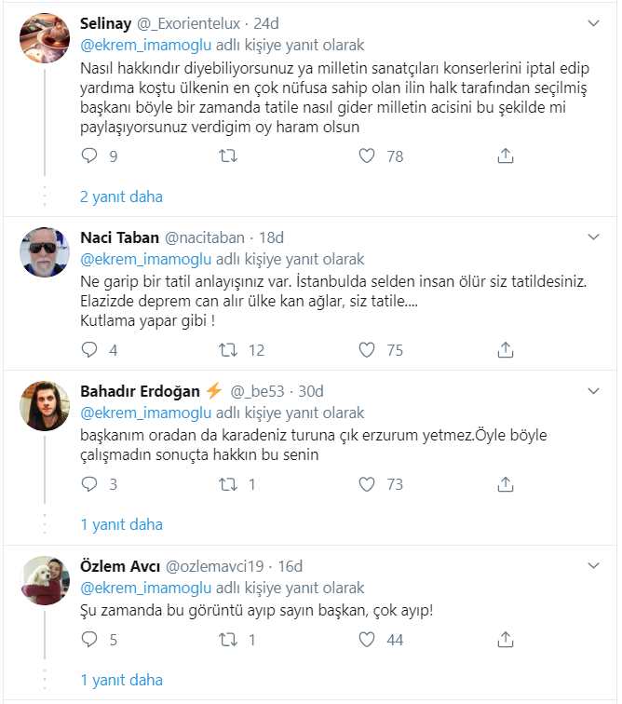
Task: Share Selinay's tweet
Action: tap(506, 156)
